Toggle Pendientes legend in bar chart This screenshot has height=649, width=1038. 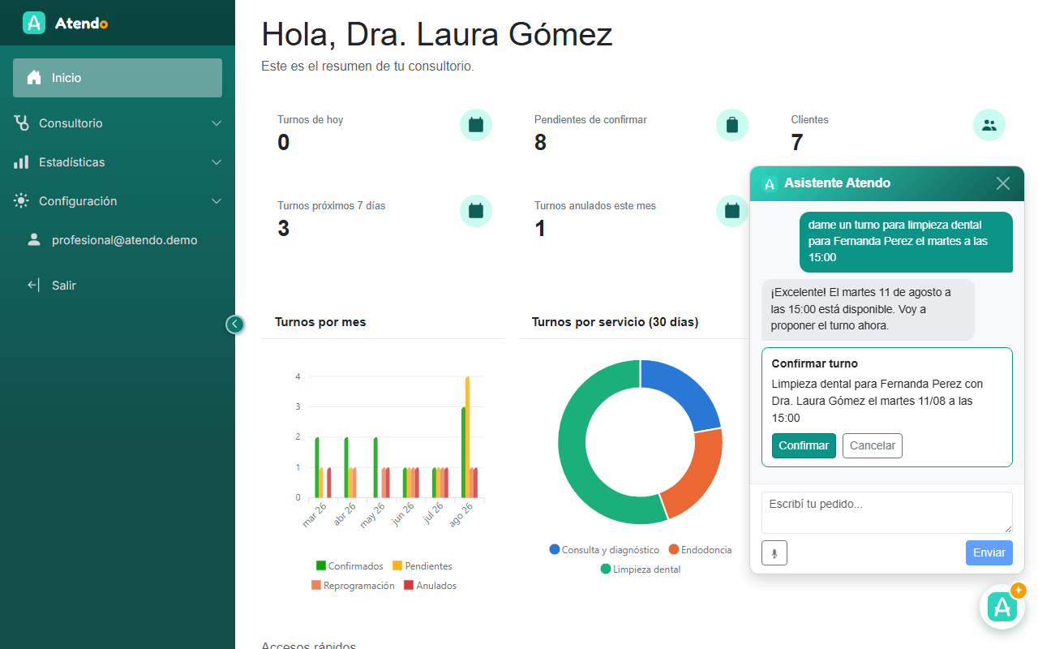pos(422,566)
